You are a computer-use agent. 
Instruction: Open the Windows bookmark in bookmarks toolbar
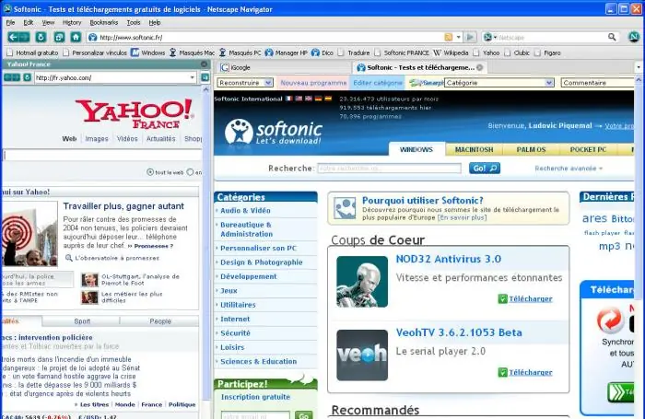click(x=147, y=52)
